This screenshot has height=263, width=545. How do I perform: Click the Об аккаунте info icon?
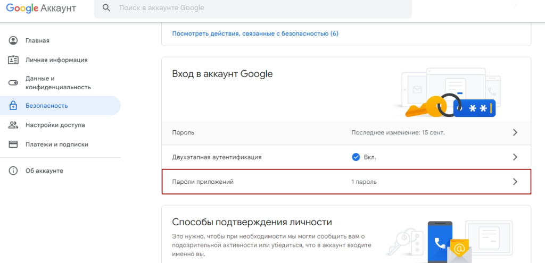(x=13, y=171)
